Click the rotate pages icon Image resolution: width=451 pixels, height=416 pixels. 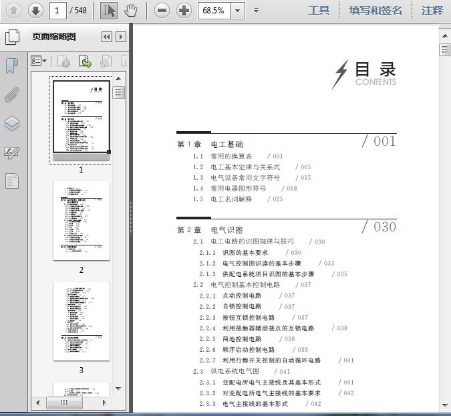coord(106,61)
